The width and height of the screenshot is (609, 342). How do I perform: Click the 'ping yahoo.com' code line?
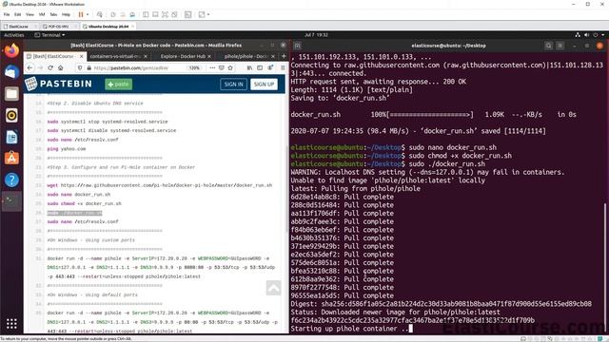pyautogui.click(x=67, y=149)
